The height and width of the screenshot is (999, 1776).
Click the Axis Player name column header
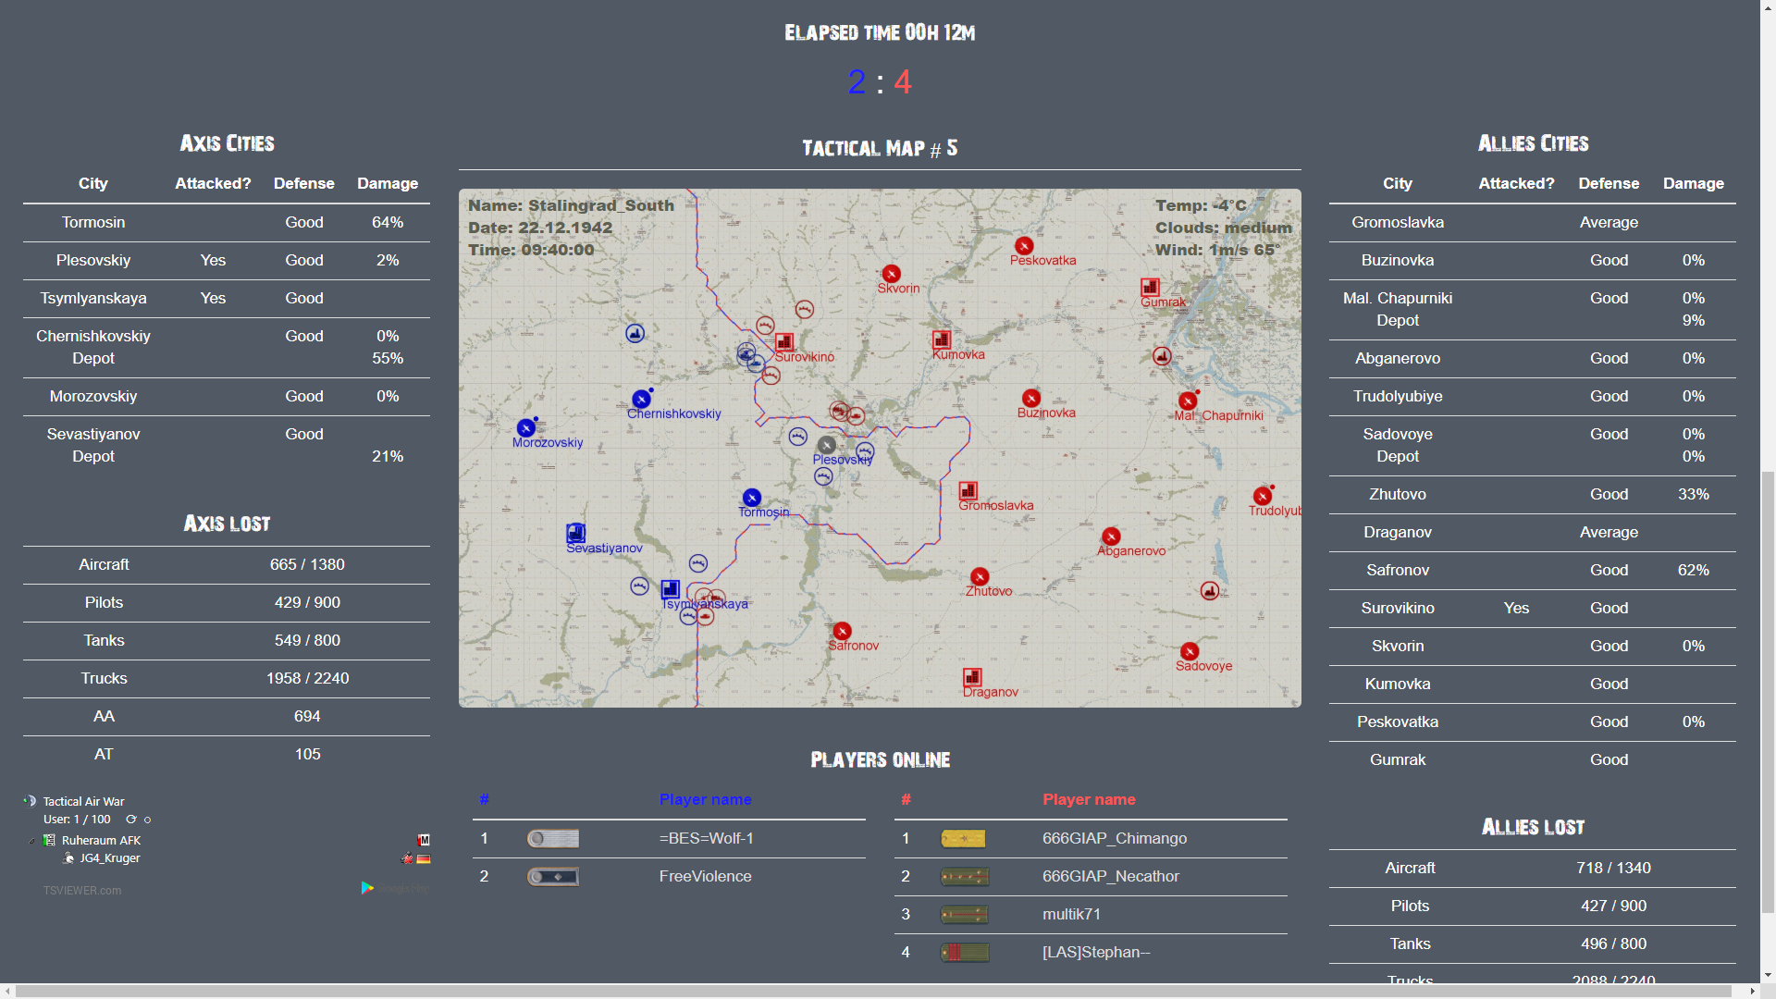[x=705, y=799]
